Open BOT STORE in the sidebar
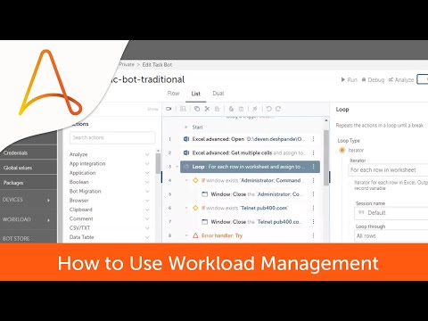Viewport: 428px width, 321px height. (x=16, y=238)
